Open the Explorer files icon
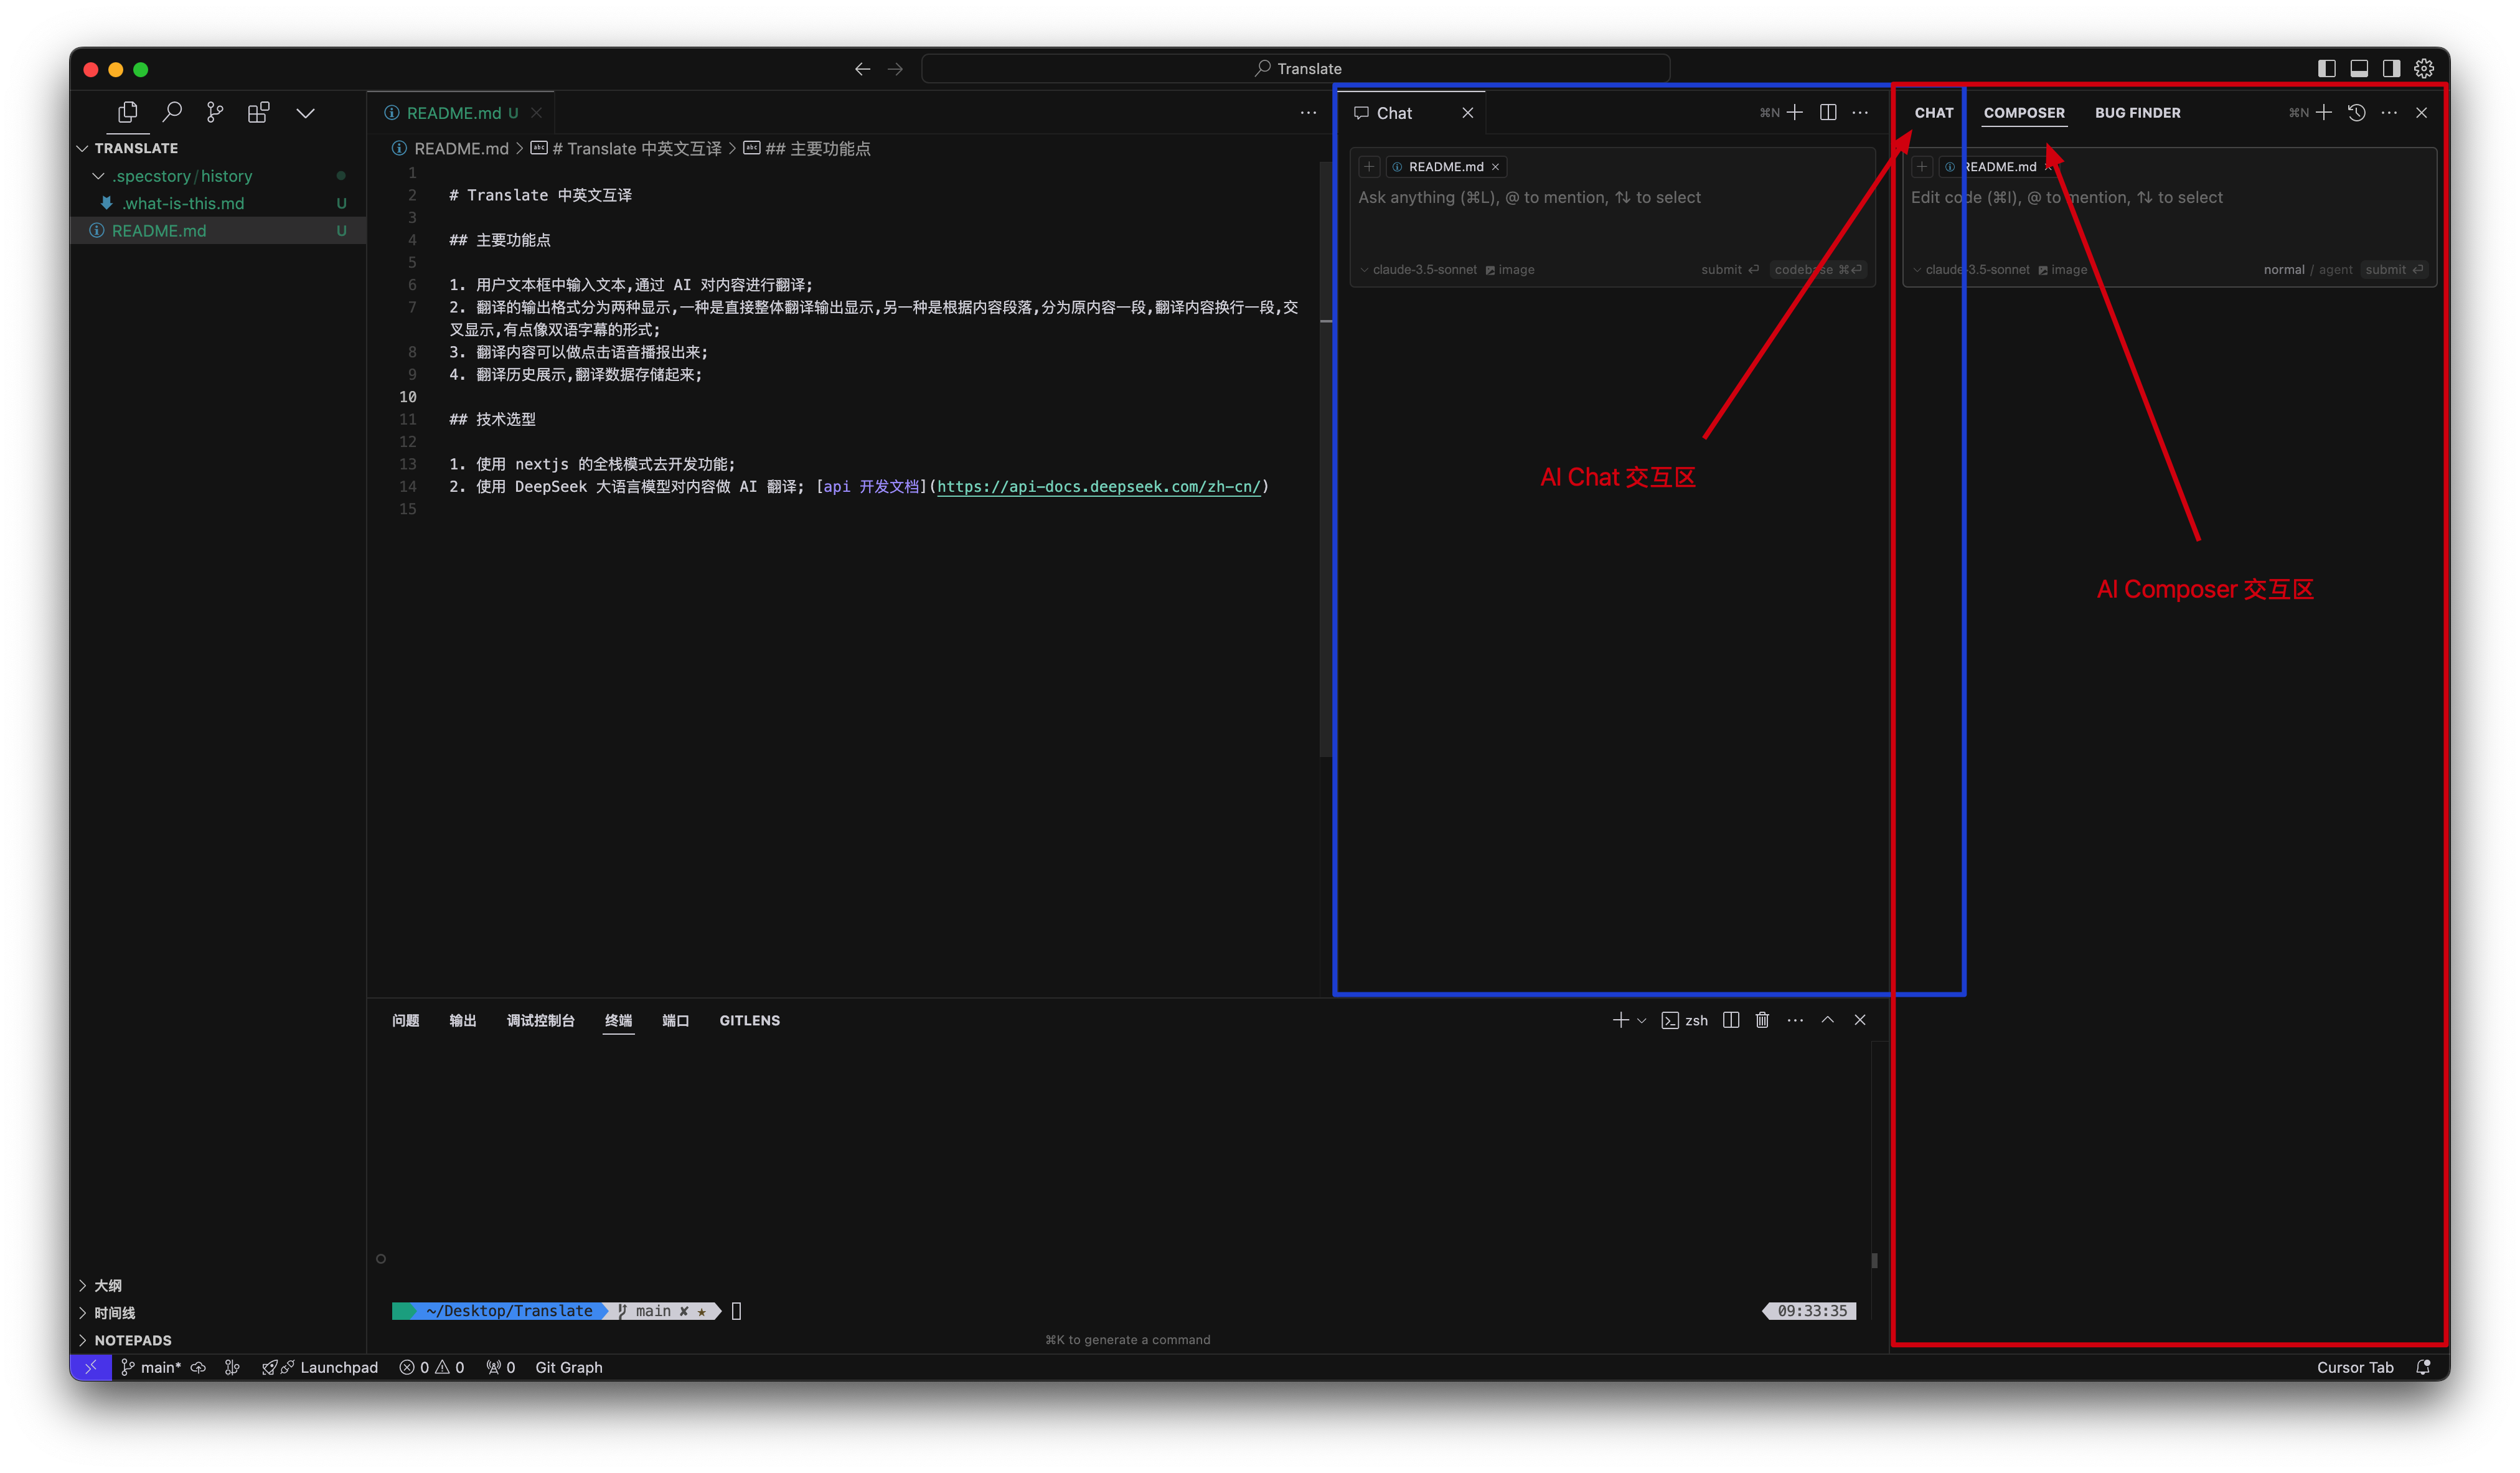Image resolution: width=2520 pixels, height=1473 pixels. 128,112
